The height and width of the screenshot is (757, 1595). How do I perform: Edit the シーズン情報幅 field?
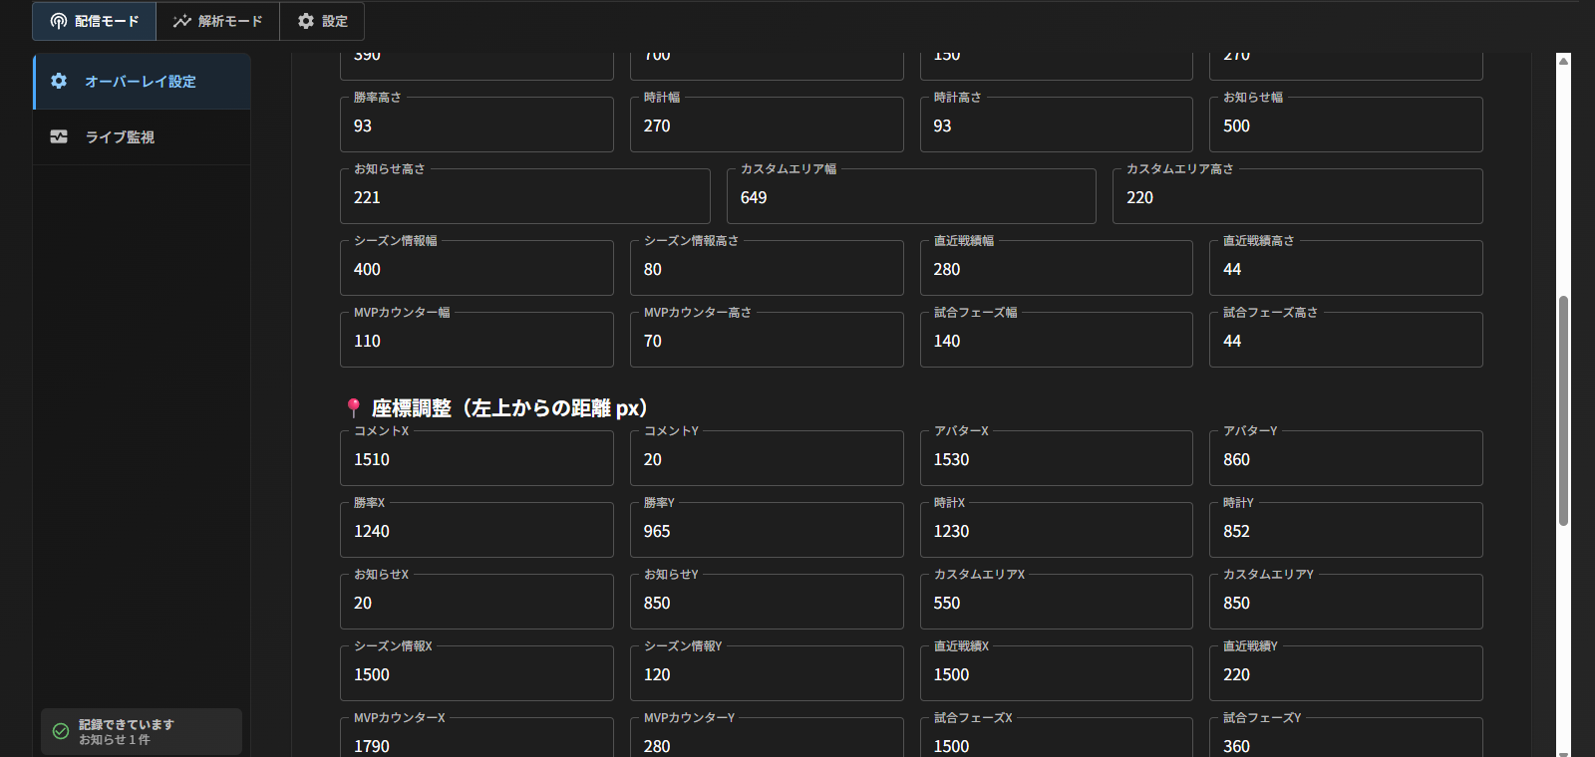(477, 268)
